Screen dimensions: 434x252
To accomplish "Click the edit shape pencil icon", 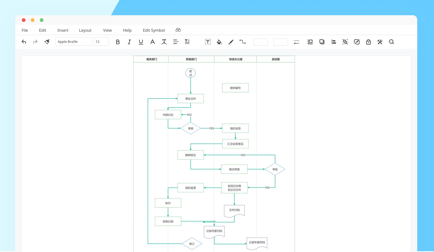I will coord(357,42).
